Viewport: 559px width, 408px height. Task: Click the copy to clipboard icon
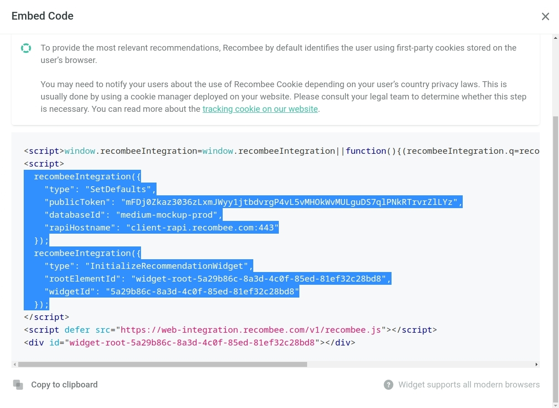18,385
